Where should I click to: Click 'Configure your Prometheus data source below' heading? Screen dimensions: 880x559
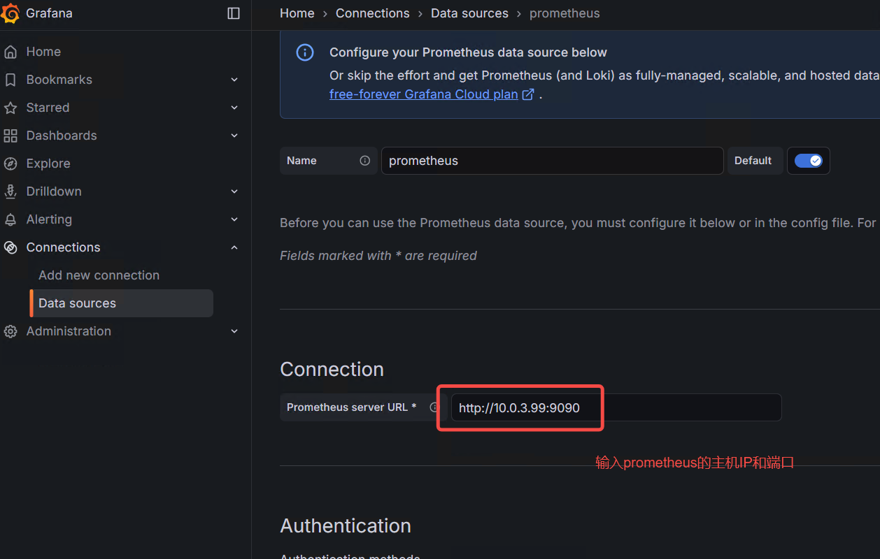click(x=468, y=52)
